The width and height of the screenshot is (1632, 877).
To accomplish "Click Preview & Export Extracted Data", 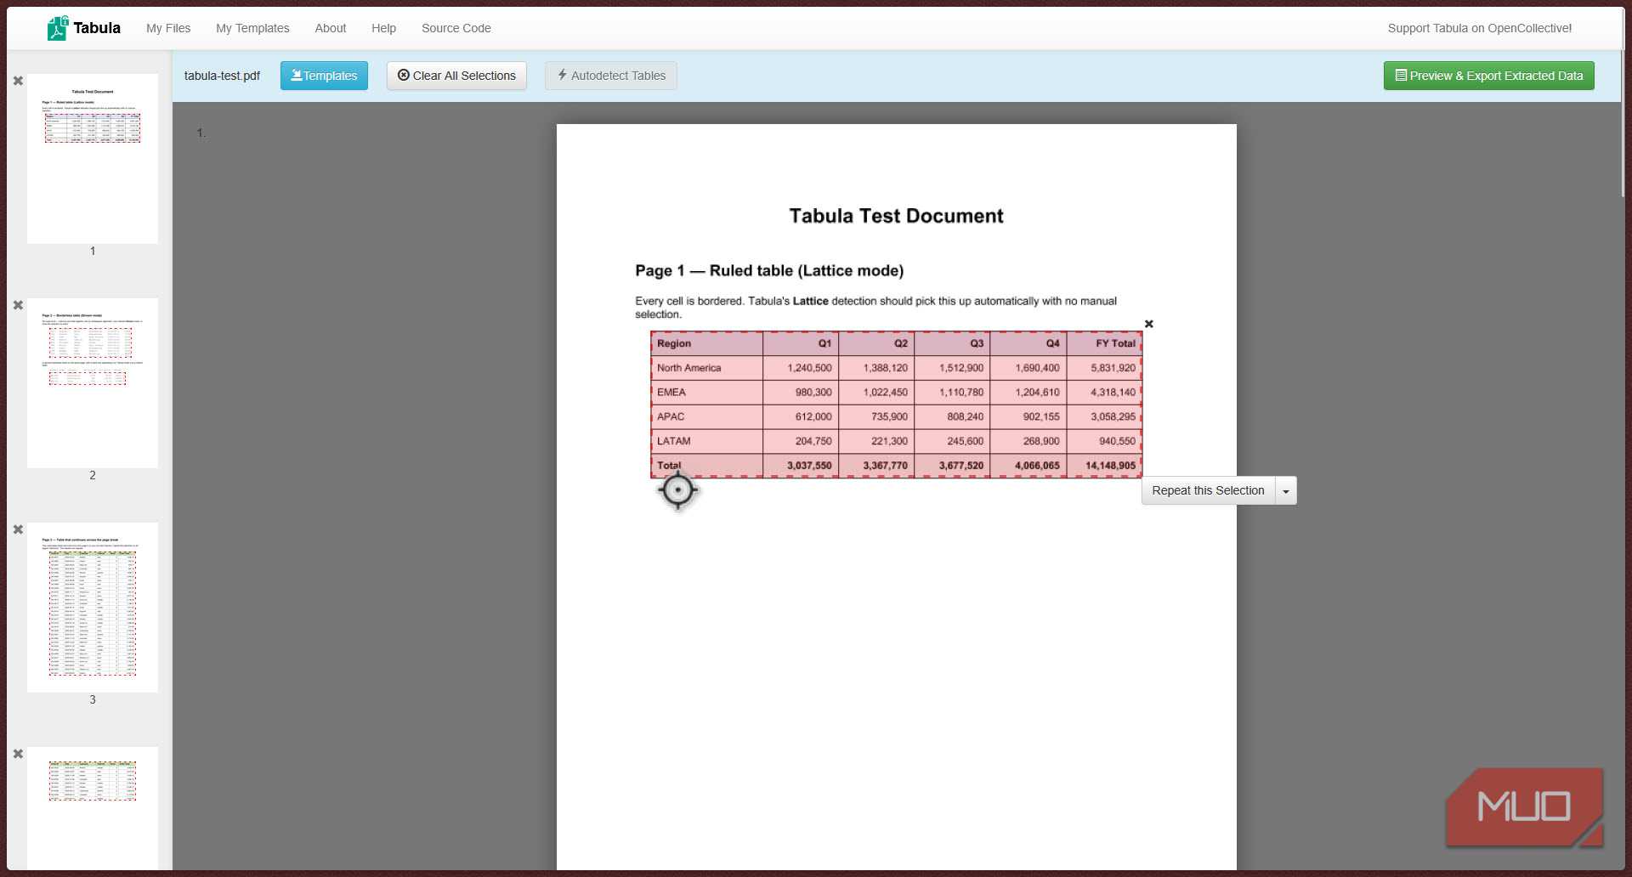I will tap(1488, 76).
